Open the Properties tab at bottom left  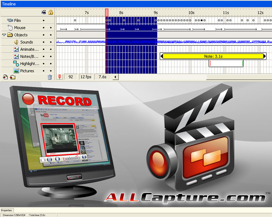pos(7,210)
